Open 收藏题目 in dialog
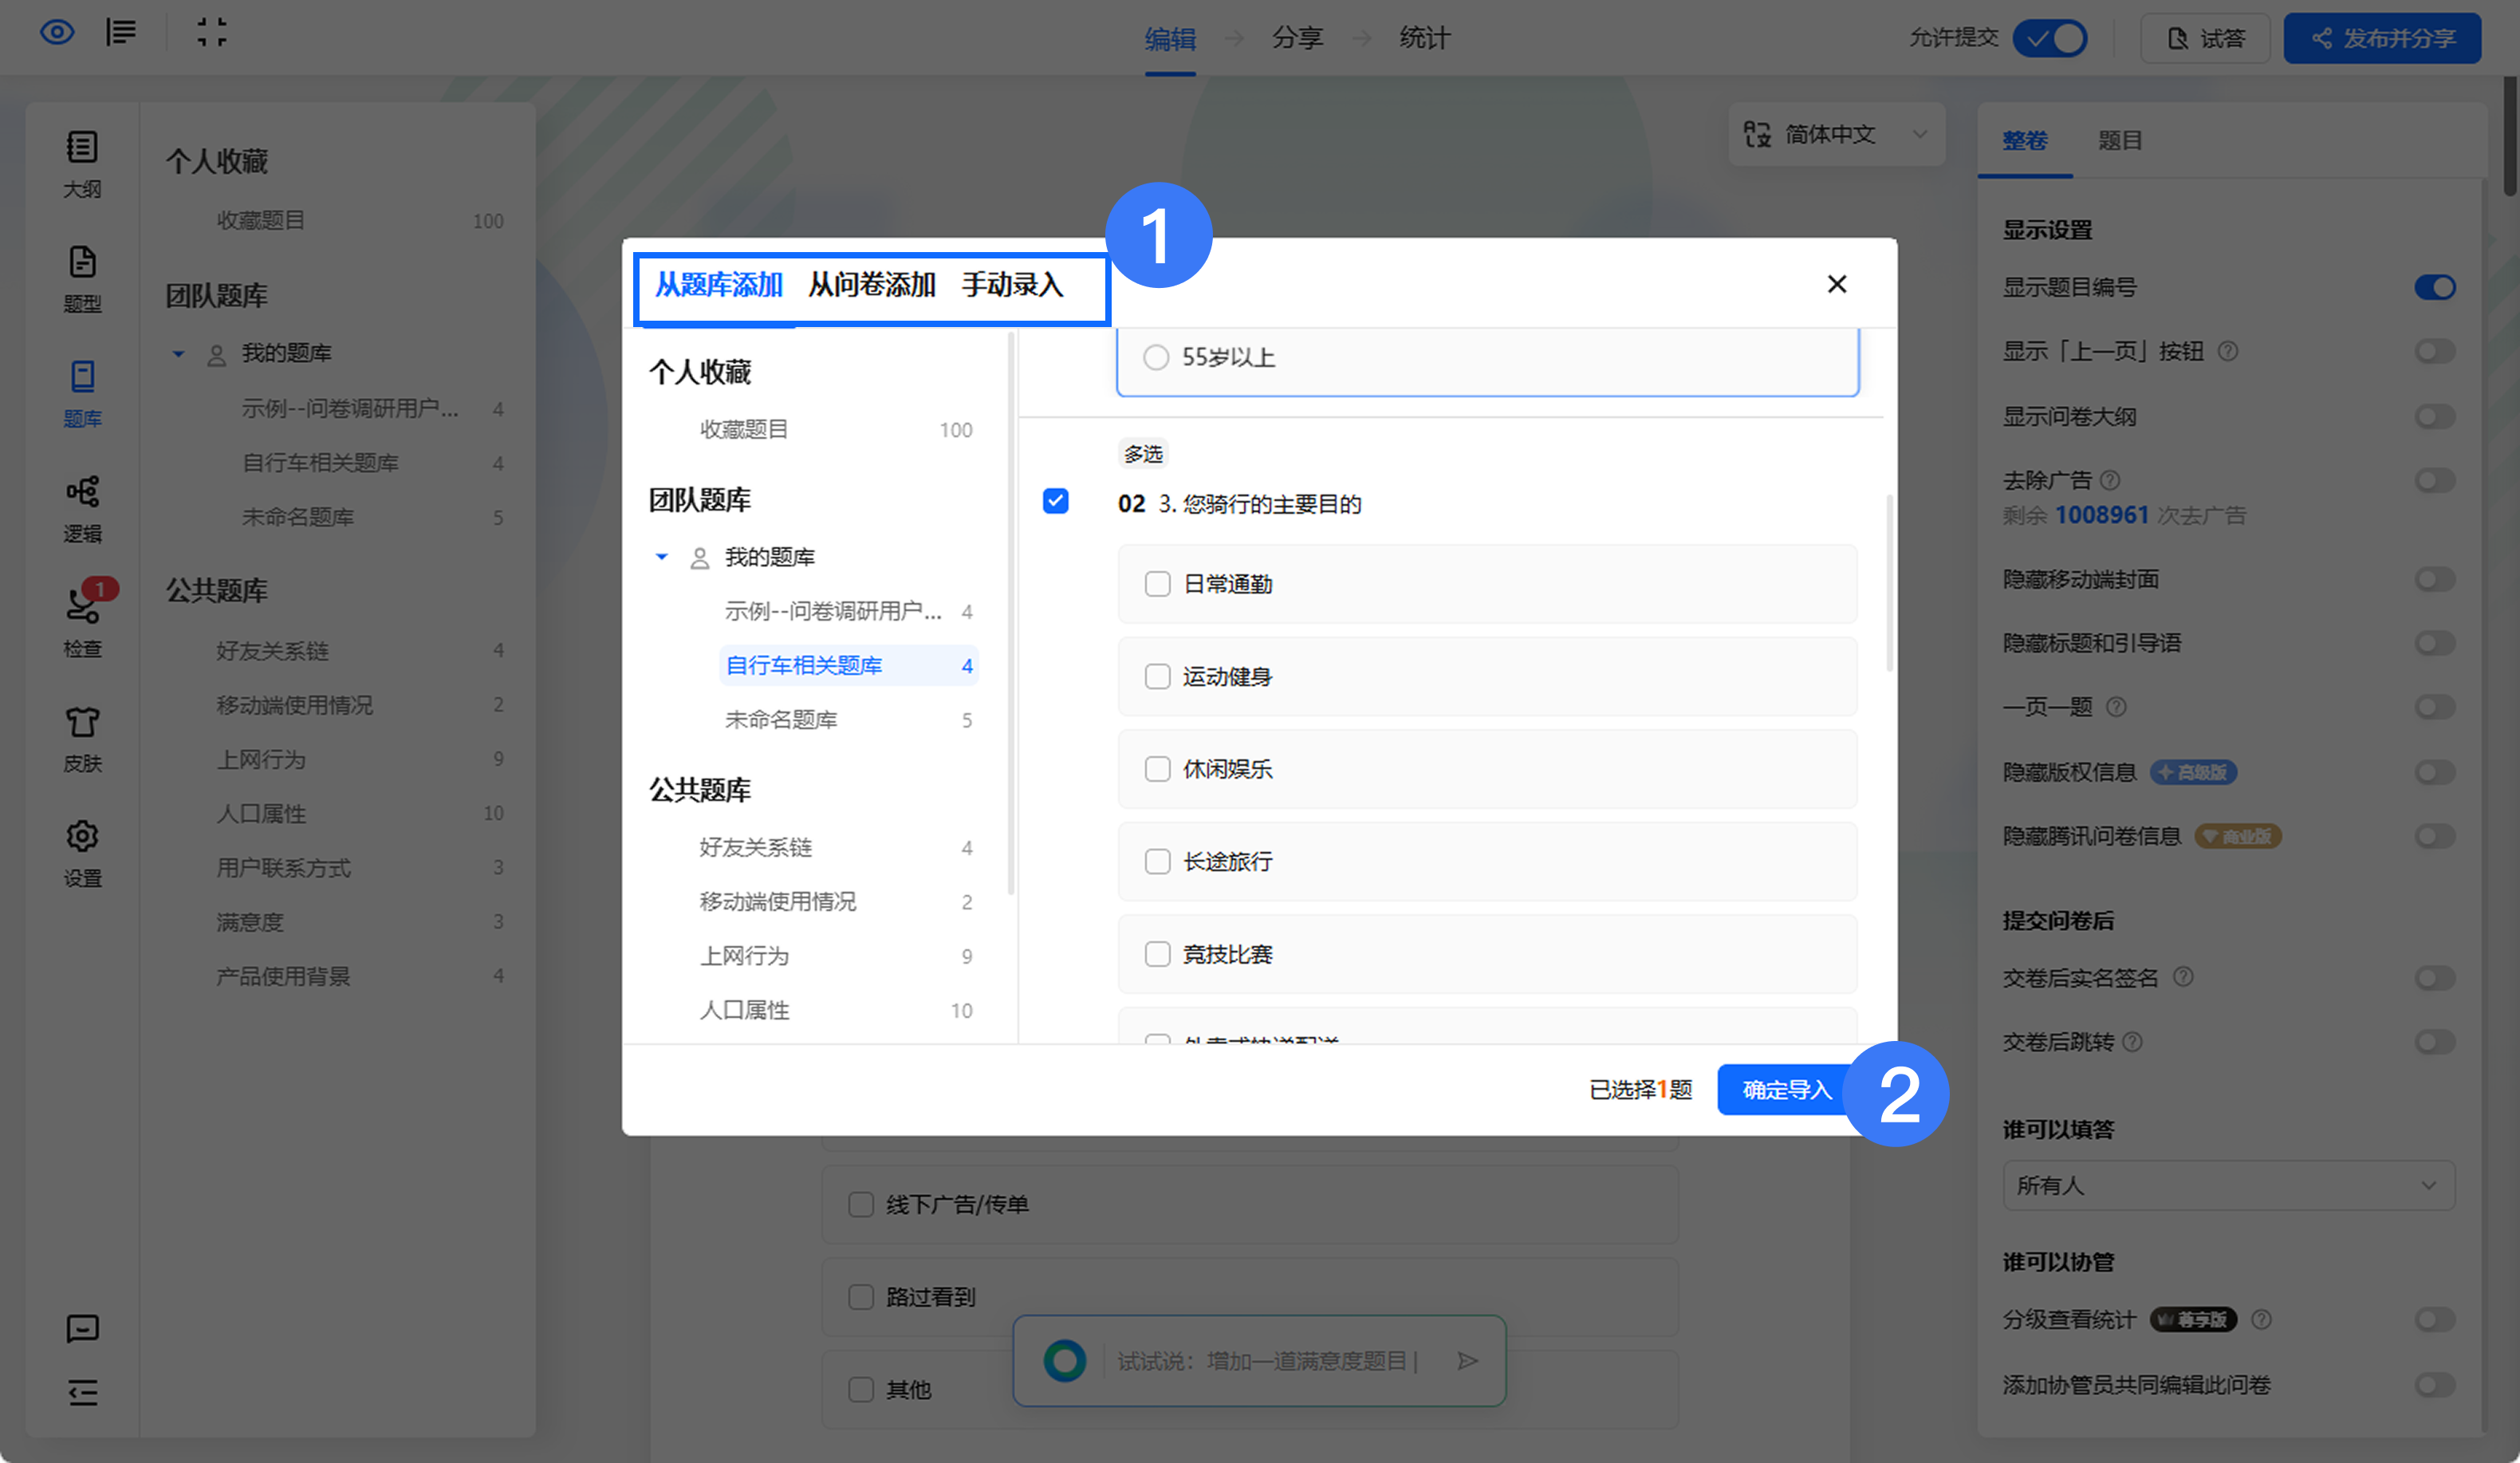Viewport: 2520px width, 1463px height. coord(835,430)
